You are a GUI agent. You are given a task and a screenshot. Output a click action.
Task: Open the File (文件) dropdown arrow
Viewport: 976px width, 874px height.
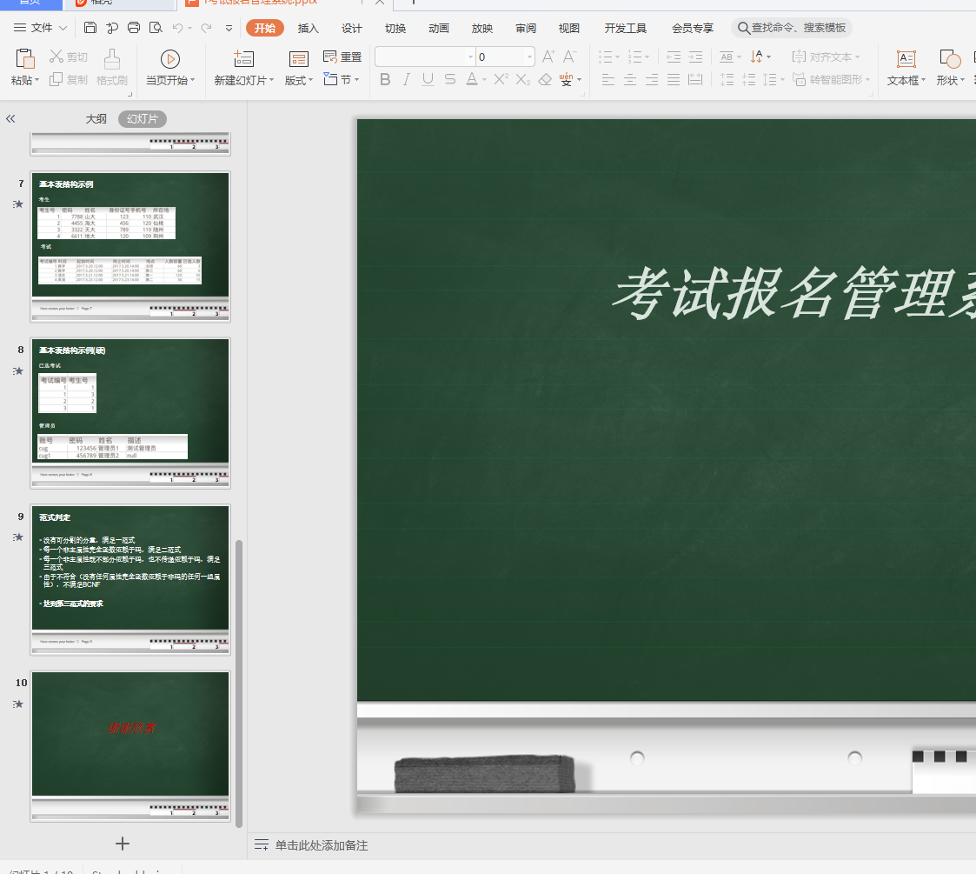point(63,28)
